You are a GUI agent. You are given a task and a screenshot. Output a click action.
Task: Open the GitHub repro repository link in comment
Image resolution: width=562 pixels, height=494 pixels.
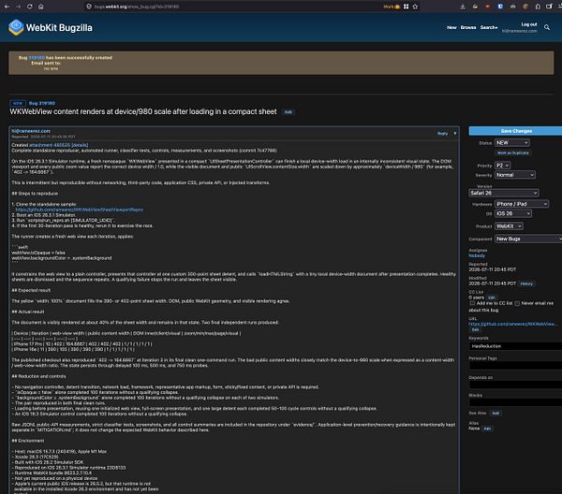(80, 210)
